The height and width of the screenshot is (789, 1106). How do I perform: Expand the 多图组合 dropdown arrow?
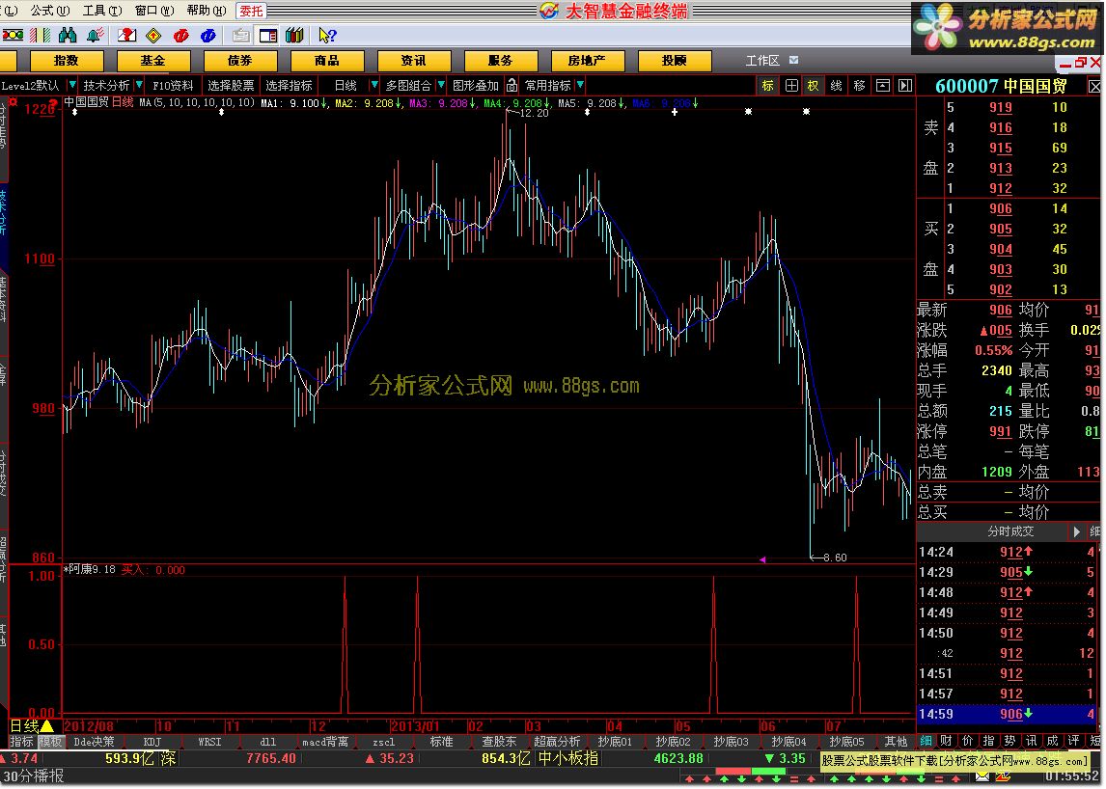[x=441, y=85]
